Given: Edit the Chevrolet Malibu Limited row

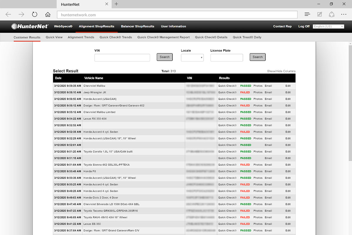Looking at the screenshot, I should pyautogui.click(x=288, y=112).
